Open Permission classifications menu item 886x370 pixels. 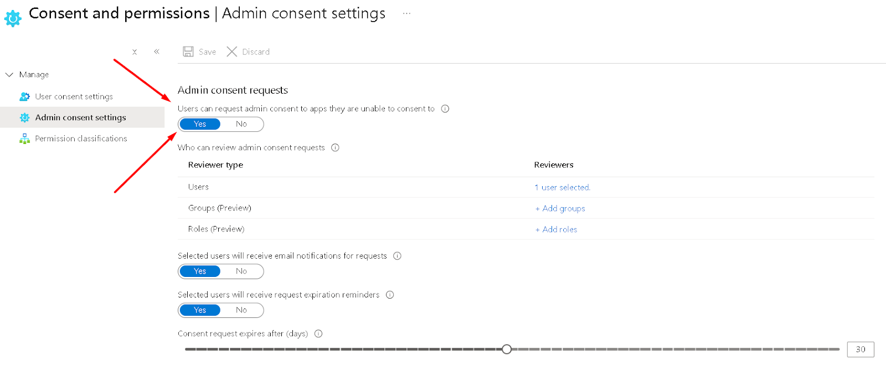coord(81,138)
